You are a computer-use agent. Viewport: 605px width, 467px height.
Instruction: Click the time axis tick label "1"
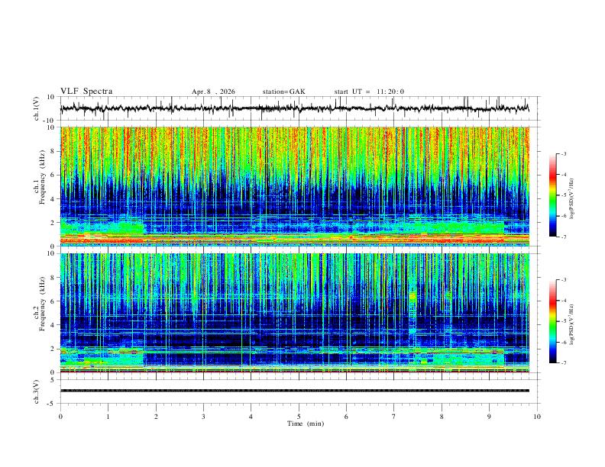click(108, 417)
